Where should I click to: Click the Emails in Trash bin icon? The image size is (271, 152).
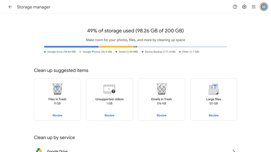162,89
